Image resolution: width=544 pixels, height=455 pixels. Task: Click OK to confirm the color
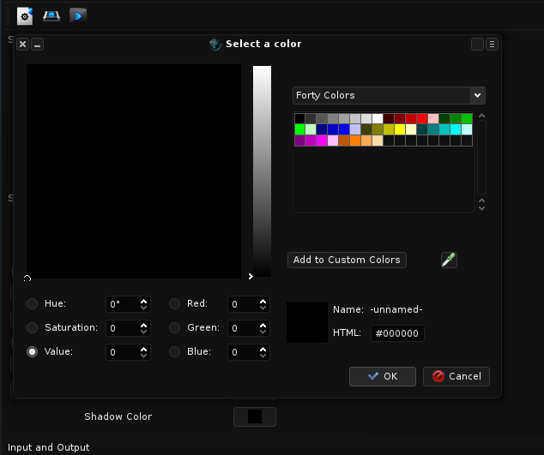pyautogui.click(x=383, y=376)
